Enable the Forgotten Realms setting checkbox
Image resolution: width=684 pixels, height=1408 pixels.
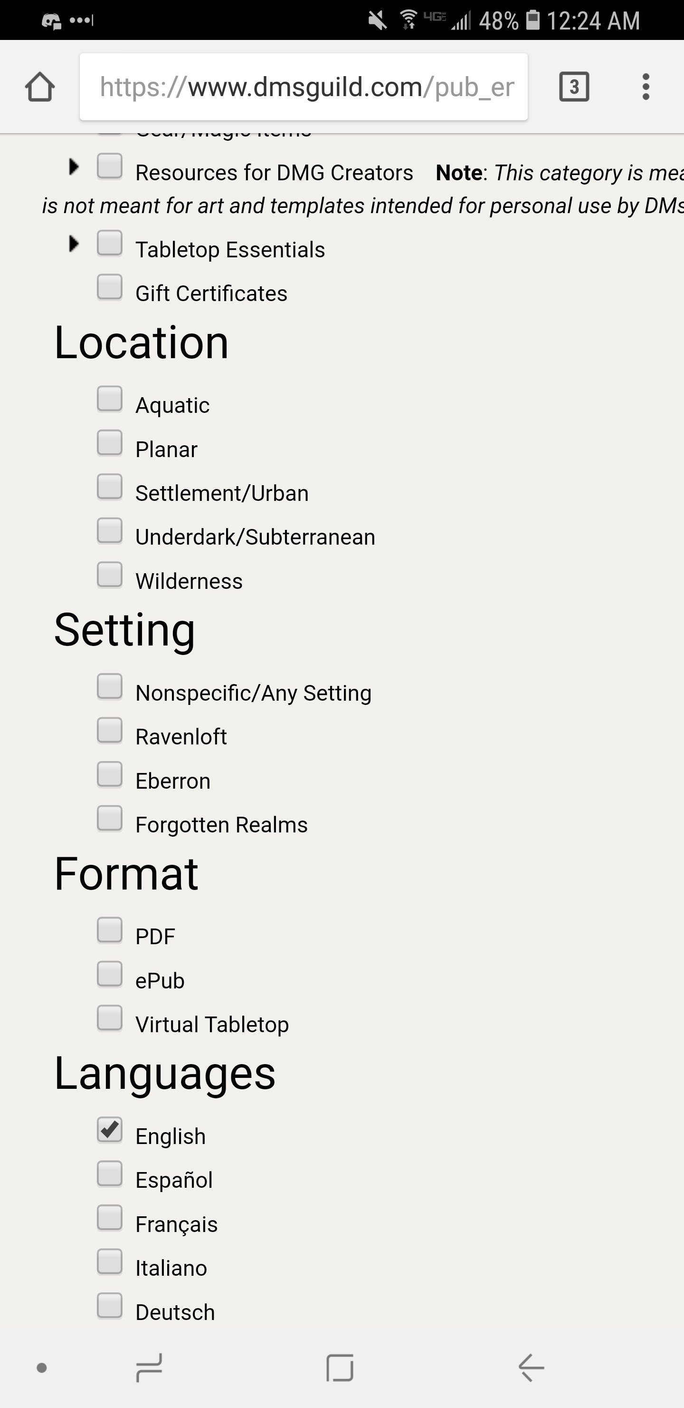tap(110, 818)
